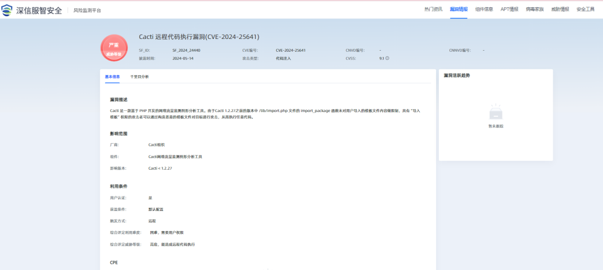Image resolution: width=603 pixels, height=270 pixels.
Task: Select the SF_ID value SF_2024_24440
Action: pos(186,50)
